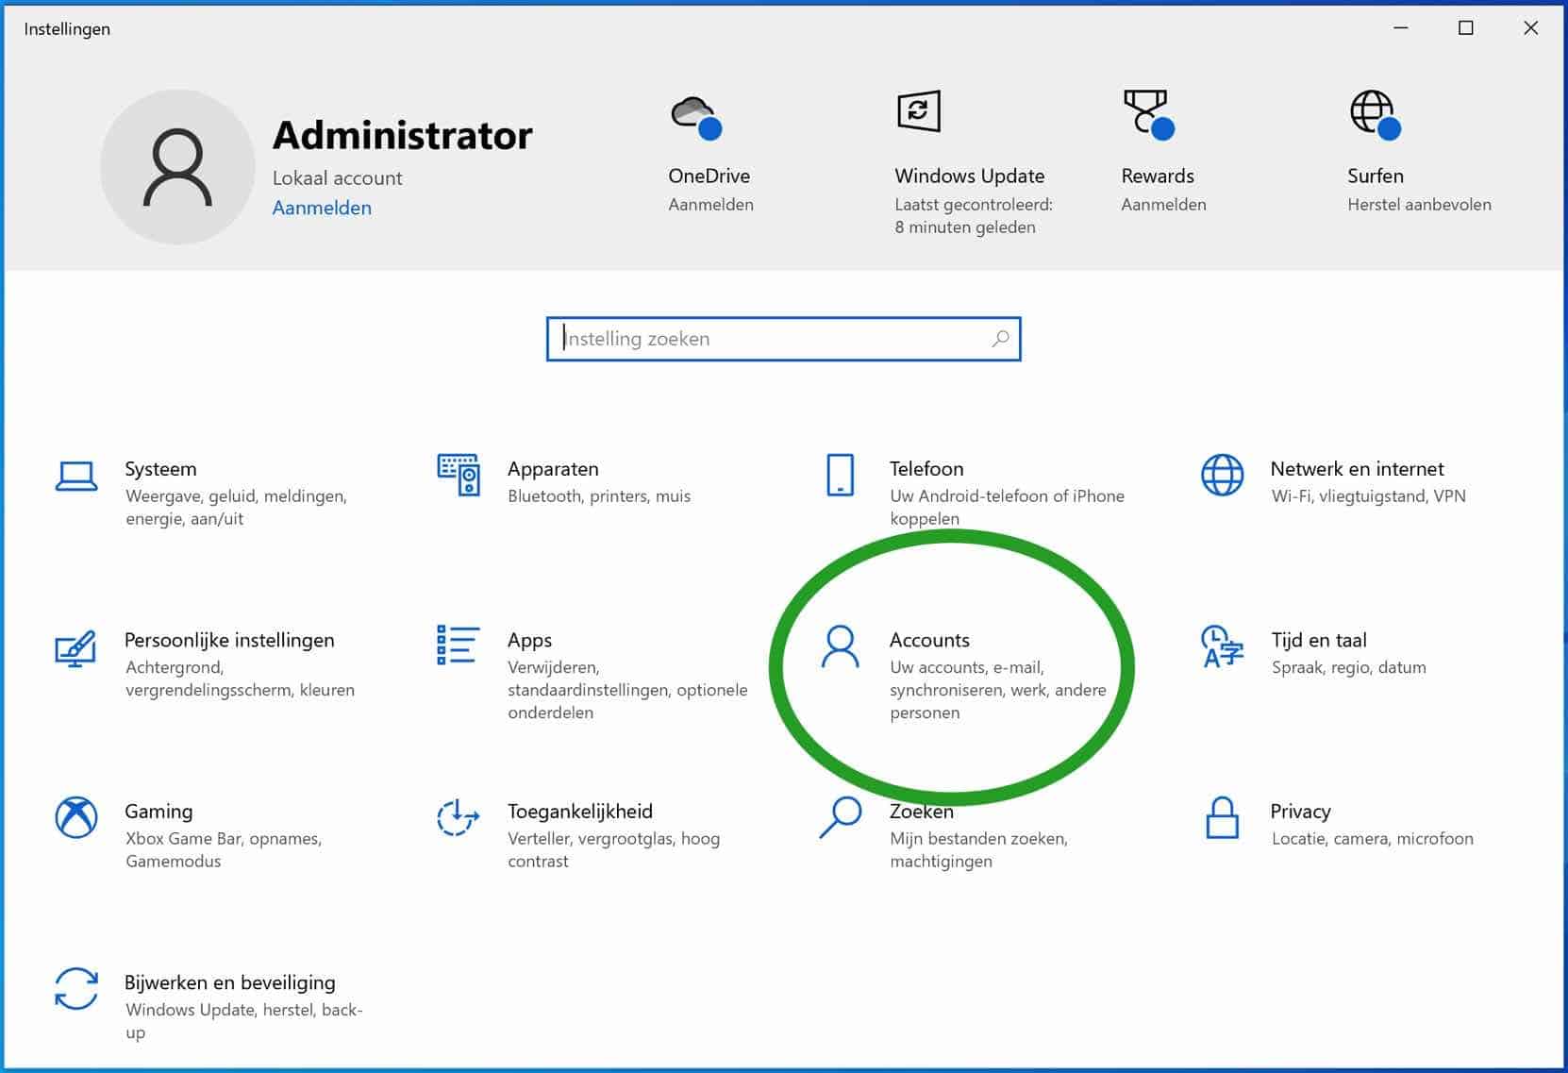Open Persoonlijke instellingen title
This screenshot has width=1568, height=1073.
coord(229,640)
